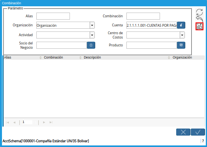Open the Cuenta lookup button
Screen dimensions: 207x147
point(181,25)
